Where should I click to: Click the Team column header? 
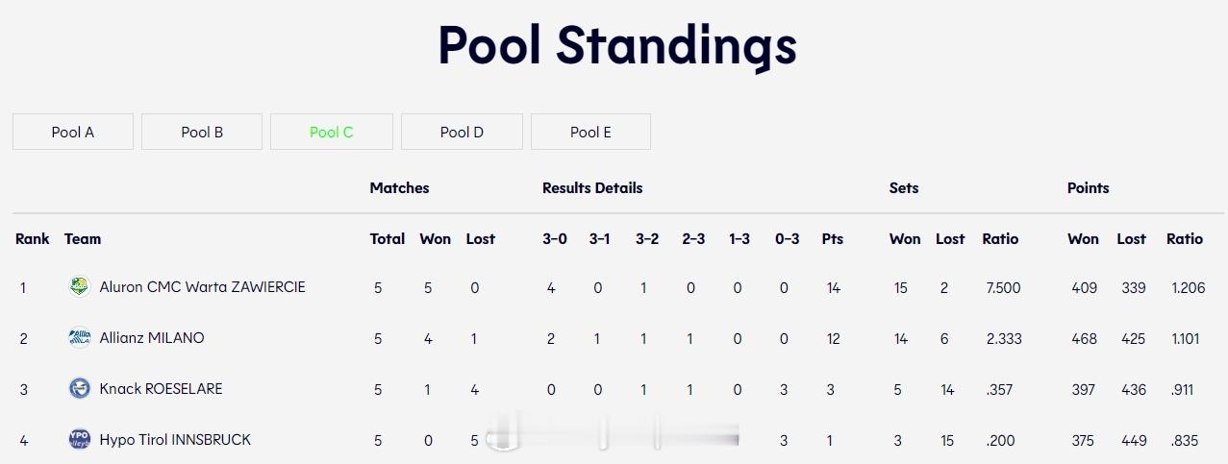coord(83,238)
